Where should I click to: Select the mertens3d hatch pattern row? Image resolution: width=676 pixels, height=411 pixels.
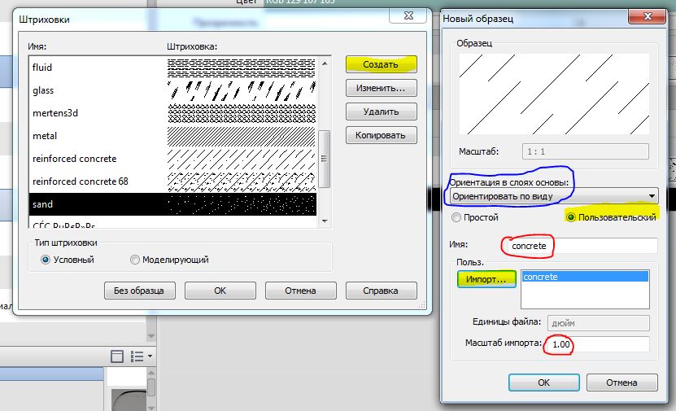pos(172,113)
